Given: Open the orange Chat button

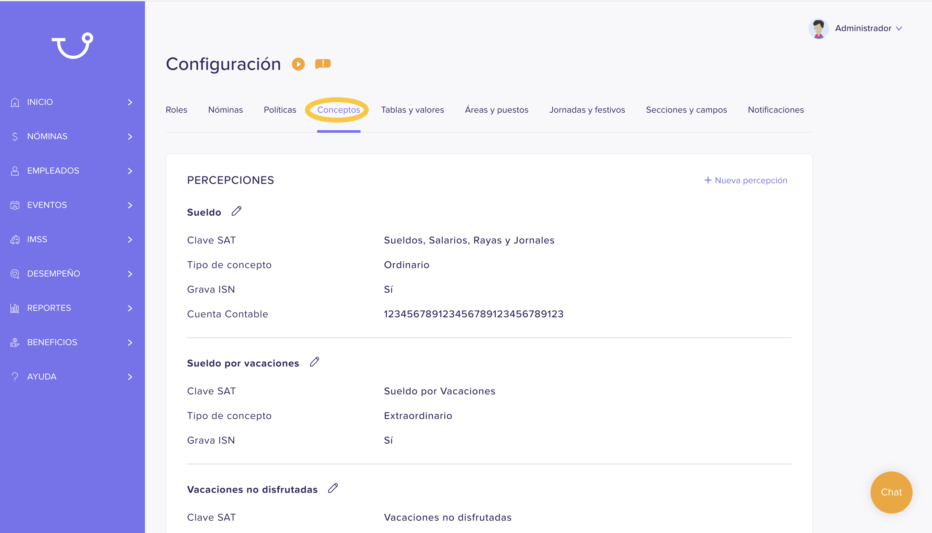Looking at the screenshot, I should click(x=892, y=493).
